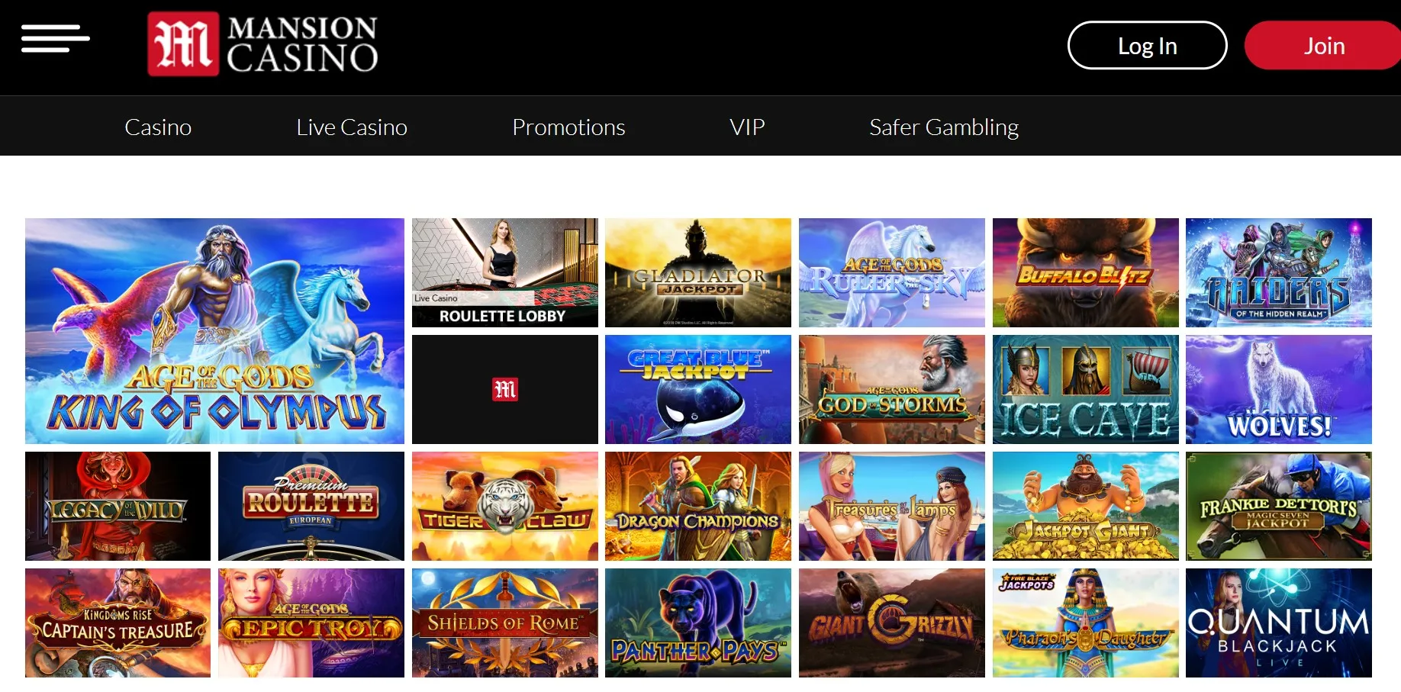Screen dimensions: 1401x692
Task: Open the Casino menu item
Action: click(x=158, y=127)
